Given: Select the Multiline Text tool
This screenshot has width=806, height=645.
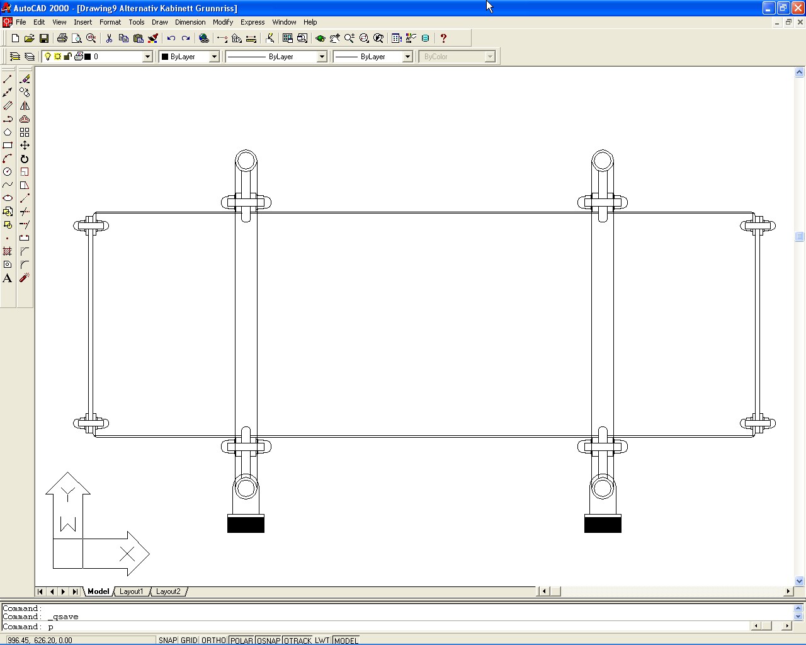Looking at the screenshot, I should click(x=8, y=278).
